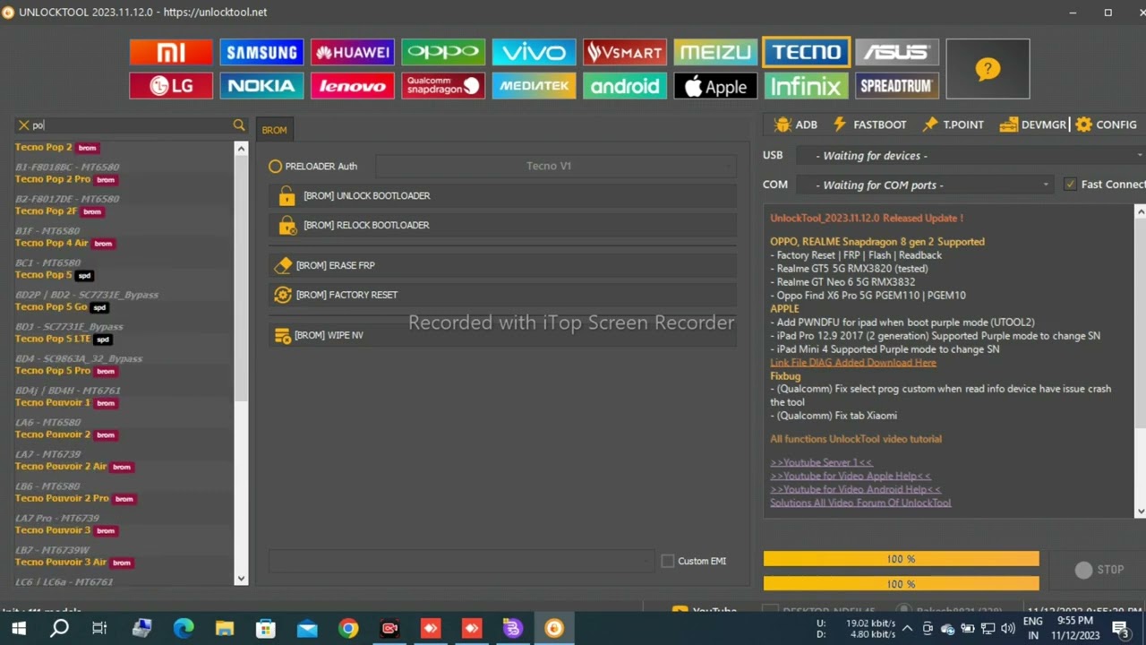Image resolution: width=1146 pixels, height=645 pixels.
Task: Switch to the BROM tab
Action: coord(274,130)
